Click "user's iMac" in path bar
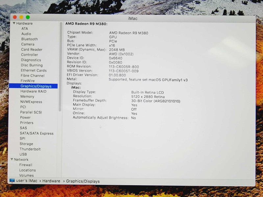 [27, 181]
